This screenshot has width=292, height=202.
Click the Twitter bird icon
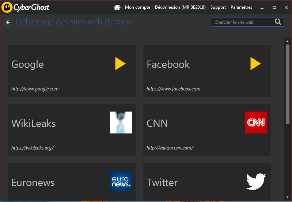(256, 182)
